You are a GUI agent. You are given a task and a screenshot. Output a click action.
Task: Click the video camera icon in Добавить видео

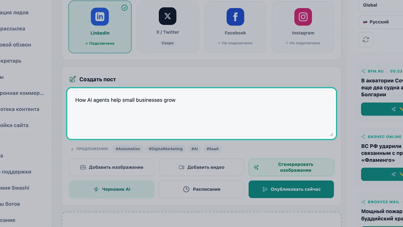181,167
